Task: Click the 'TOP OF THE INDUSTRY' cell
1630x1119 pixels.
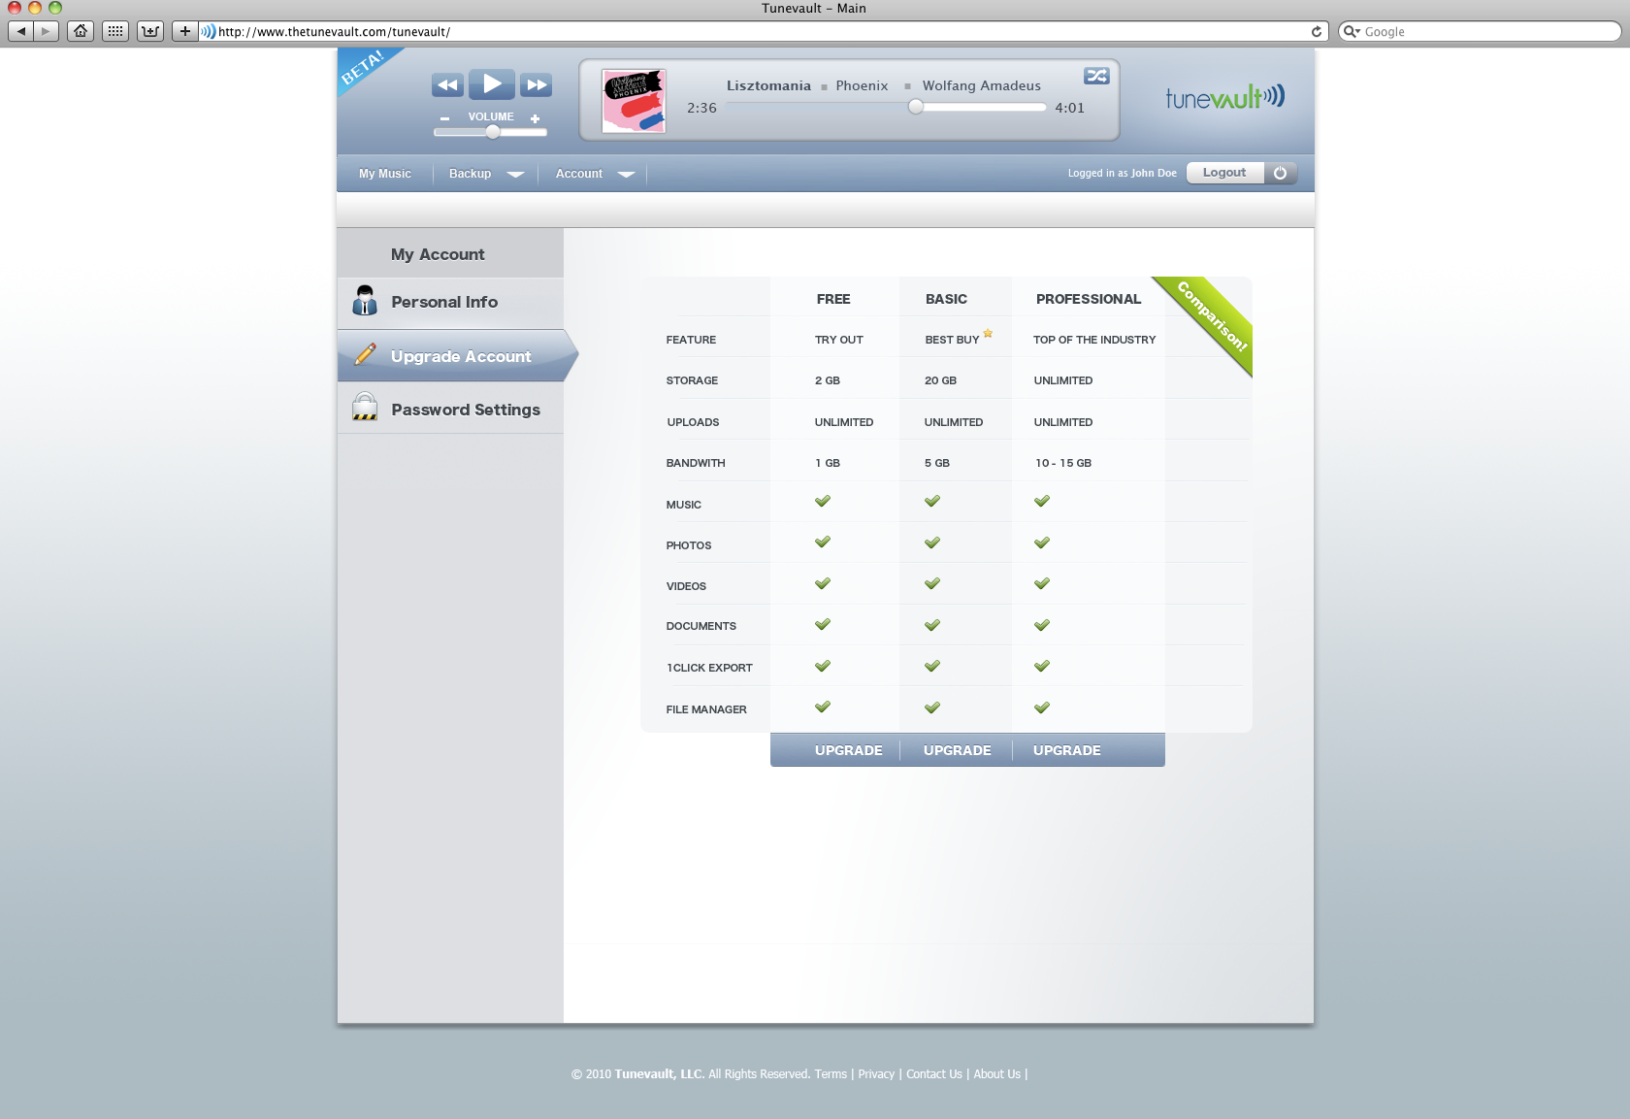Action: tap(1094, 340)
